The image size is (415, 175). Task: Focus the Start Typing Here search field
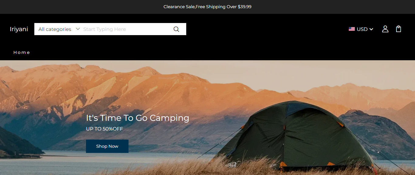(x=126, y=29)
